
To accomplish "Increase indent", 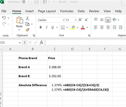I will click(x=120, y=27).
